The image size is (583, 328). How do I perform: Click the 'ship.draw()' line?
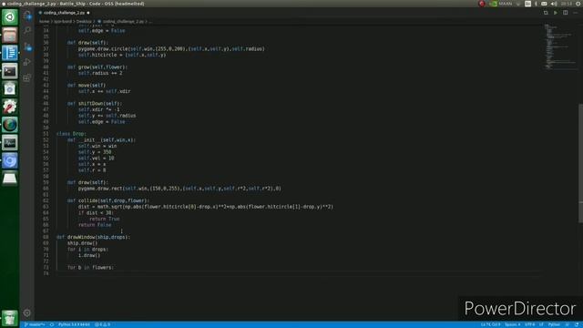pyautogui.click(x=82, y=243)
